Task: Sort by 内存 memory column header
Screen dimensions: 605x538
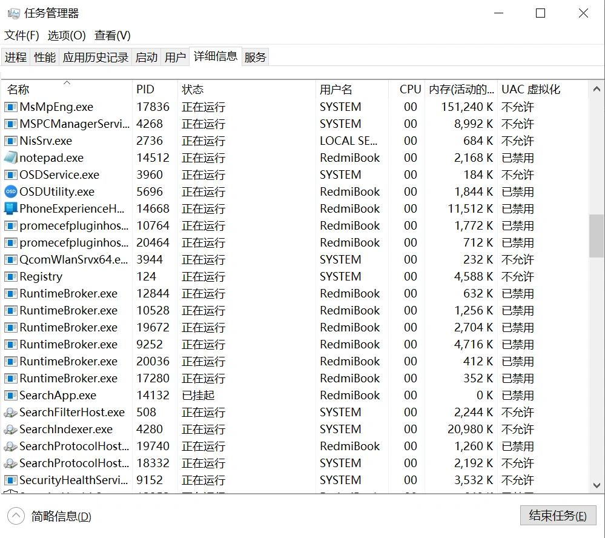Action: (x=461, y=90)
